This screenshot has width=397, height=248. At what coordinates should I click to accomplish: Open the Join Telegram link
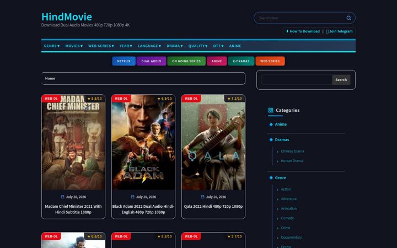tap(339, 31)
